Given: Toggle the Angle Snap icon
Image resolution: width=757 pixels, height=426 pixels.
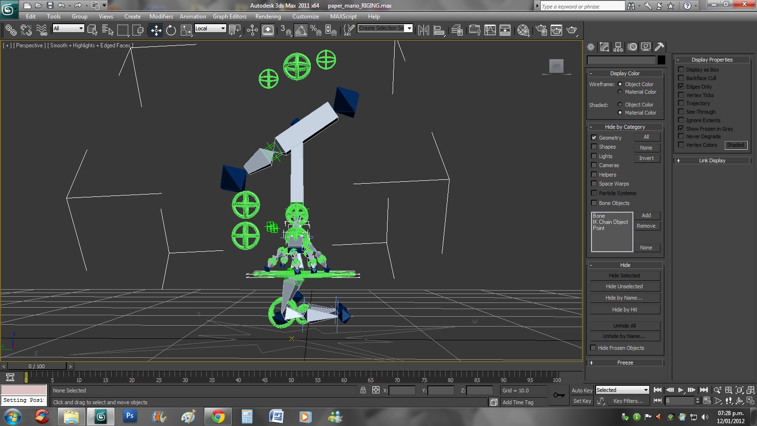Looking at the screenshot, I should 301,30.
